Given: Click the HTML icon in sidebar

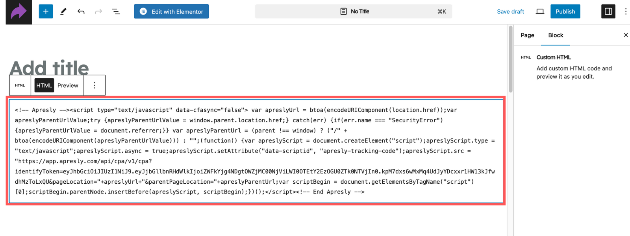Looking at the screenshot, I should (x=526, y=57).
